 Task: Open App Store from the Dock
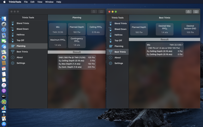[4, 124]
